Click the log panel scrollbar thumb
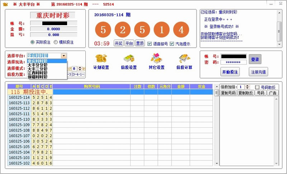Screen dimensions: 287x174 click(x=279, y=31)
